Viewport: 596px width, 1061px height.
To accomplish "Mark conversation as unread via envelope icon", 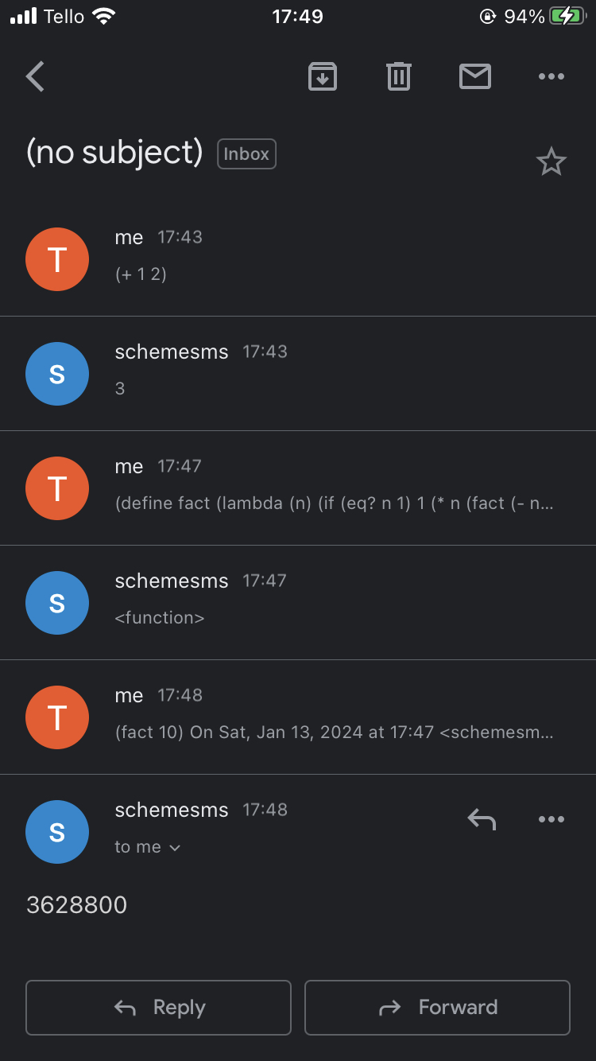I will point(474,76).
